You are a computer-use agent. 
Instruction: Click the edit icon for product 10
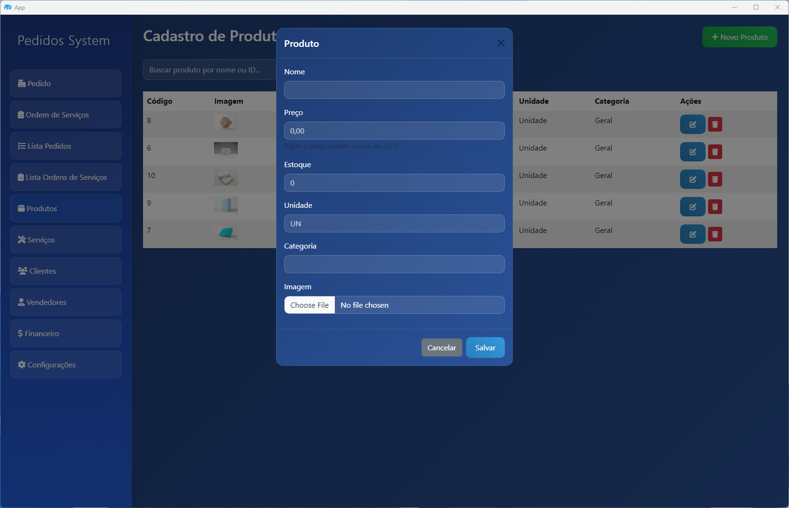[692, 179]
